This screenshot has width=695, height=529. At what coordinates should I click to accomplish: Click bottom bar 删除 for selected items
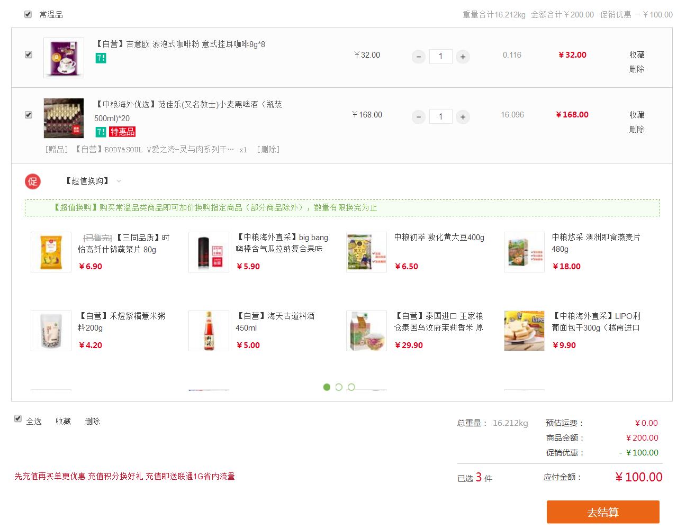click(x=92, y=421)
